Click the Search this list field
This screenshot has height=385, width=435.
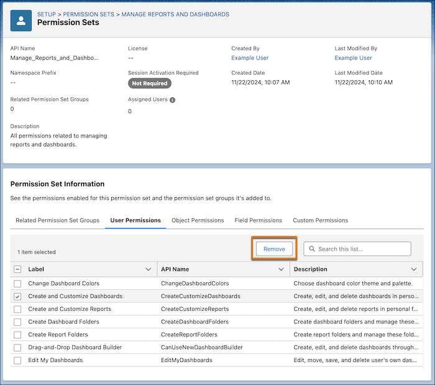(x=357, y=249)
